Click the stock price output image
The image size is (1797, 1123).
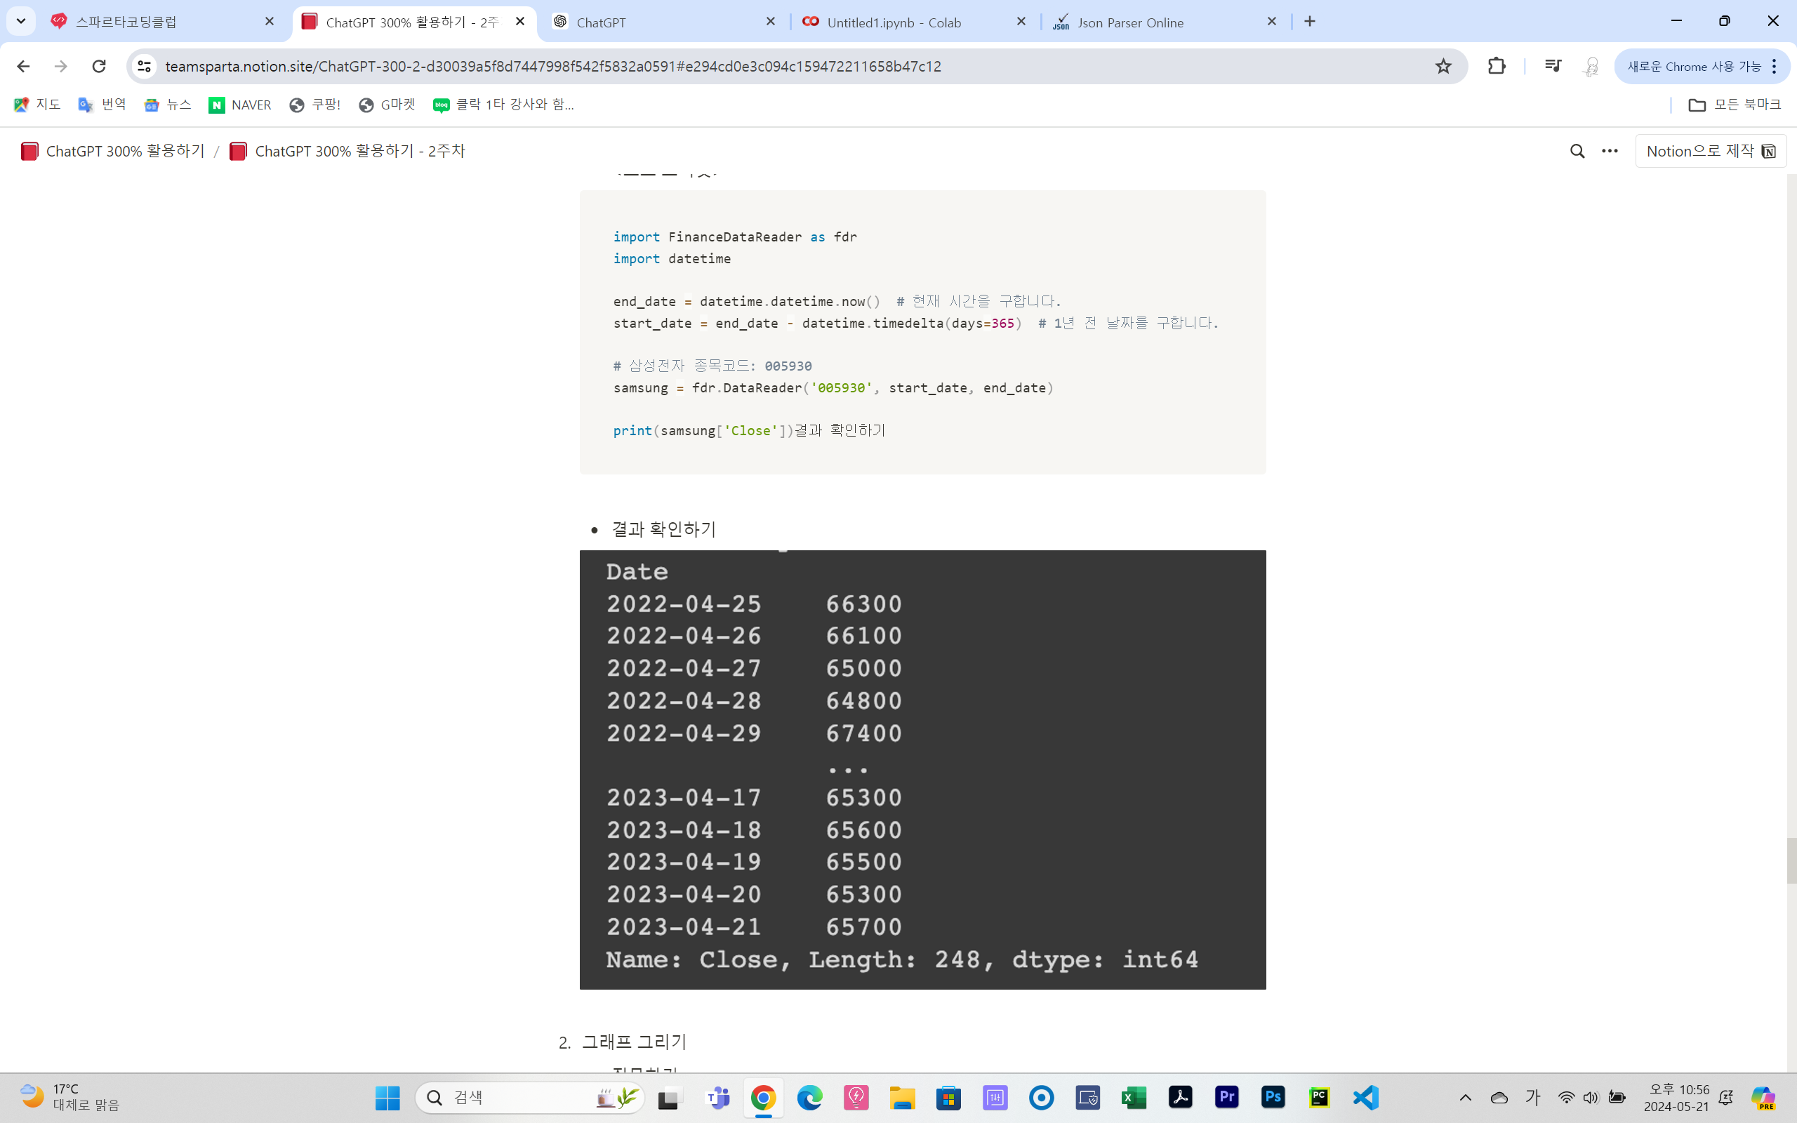(922, 769)
